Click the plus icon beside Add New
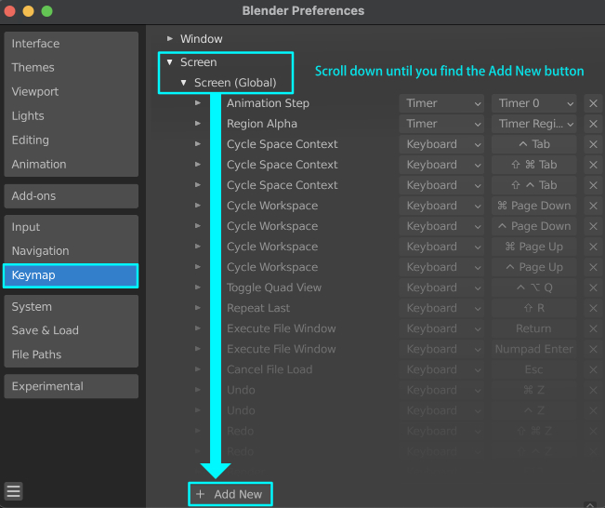This screenshot has width=605, height=508. coord(200,494)
